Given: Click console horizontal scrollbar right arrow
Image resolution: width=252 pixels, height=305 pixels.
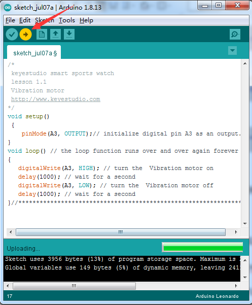Looking at the screenshot, I should (236, 286).
